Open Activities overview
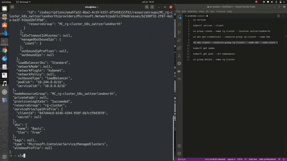Viewport: 287px width, 161px height. coord(6,2)
